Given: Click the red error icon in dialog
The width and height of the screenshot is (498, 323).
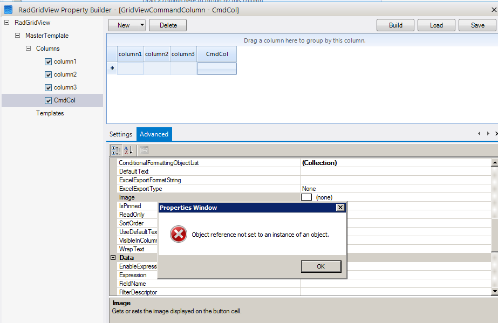Looking at the screenshot, I should click(179, 234).
